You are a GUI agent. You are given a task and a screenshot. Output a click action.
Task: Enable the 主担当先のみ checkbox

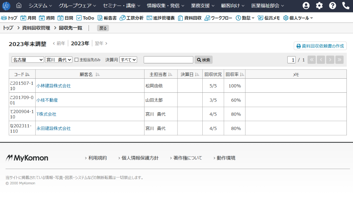[x=76, y=60]
